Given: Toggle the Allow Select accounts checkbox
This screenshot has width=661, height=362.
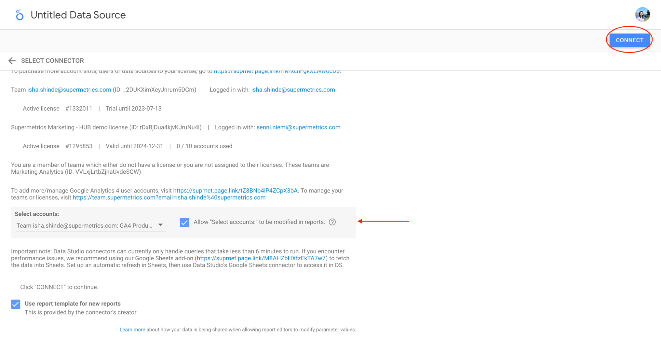Looking at the screenshot, I should tap(185, 222).
